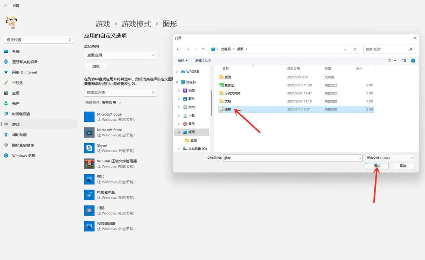Select the Microsoft Edge app icon
Screen dimensions: 425x260
[x=89, y=116]
